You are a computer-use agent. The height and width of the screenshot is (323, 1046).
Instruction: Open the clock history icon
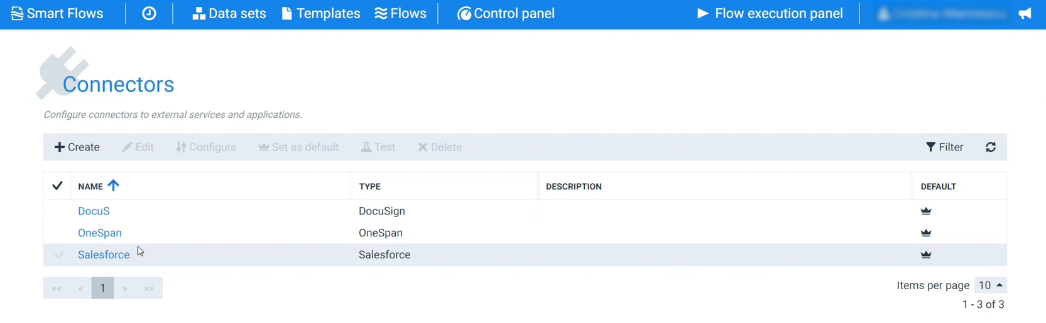[149, 13]
